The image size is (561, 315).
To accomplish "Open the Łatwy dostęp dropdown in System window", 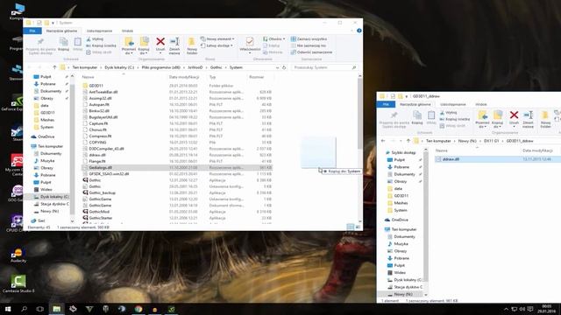I will coord(217,45).
